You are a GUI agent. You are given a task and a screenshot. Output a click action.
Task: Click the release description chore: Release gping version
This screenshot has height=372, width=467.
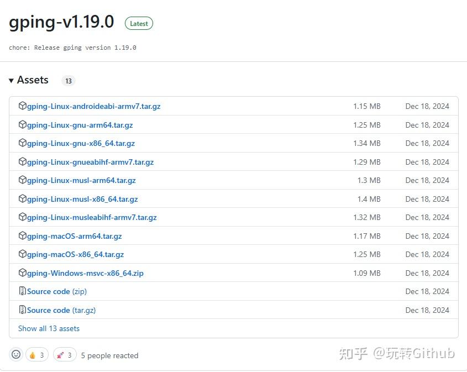pos(72,48)
